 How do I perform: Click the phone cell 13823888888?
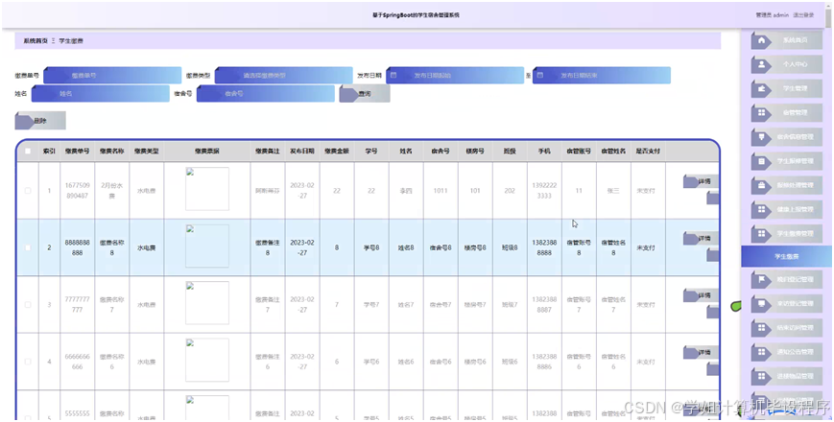click(544, 247)
